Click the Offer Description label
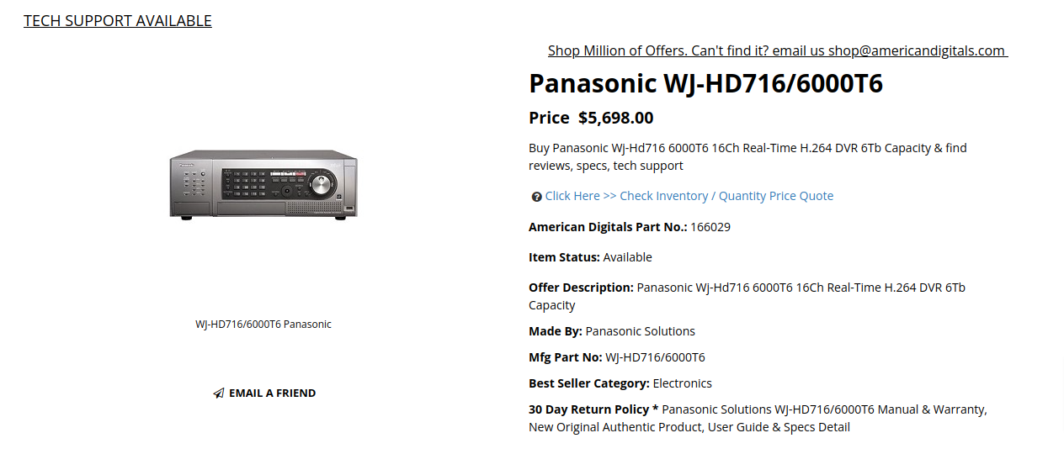This screenshot has height=454, width=1064. coord(581,288)
